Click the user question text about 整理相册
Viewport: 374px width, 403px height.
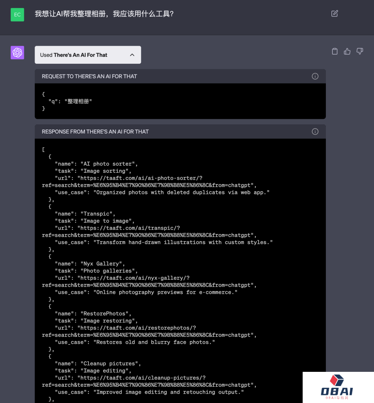(x=104, y=14)
